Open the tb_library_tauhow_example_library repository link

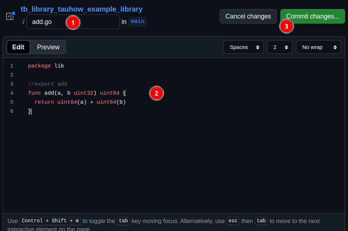tap(81, 9)
